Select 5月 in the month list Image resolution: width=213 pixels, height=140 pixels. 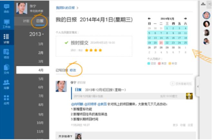(41, 79)
